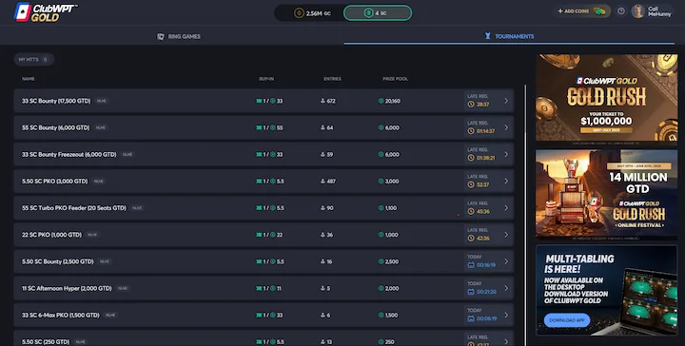
Task: Expand the 33 SC Bounty Freezeout row chevron
Action: 506,154
